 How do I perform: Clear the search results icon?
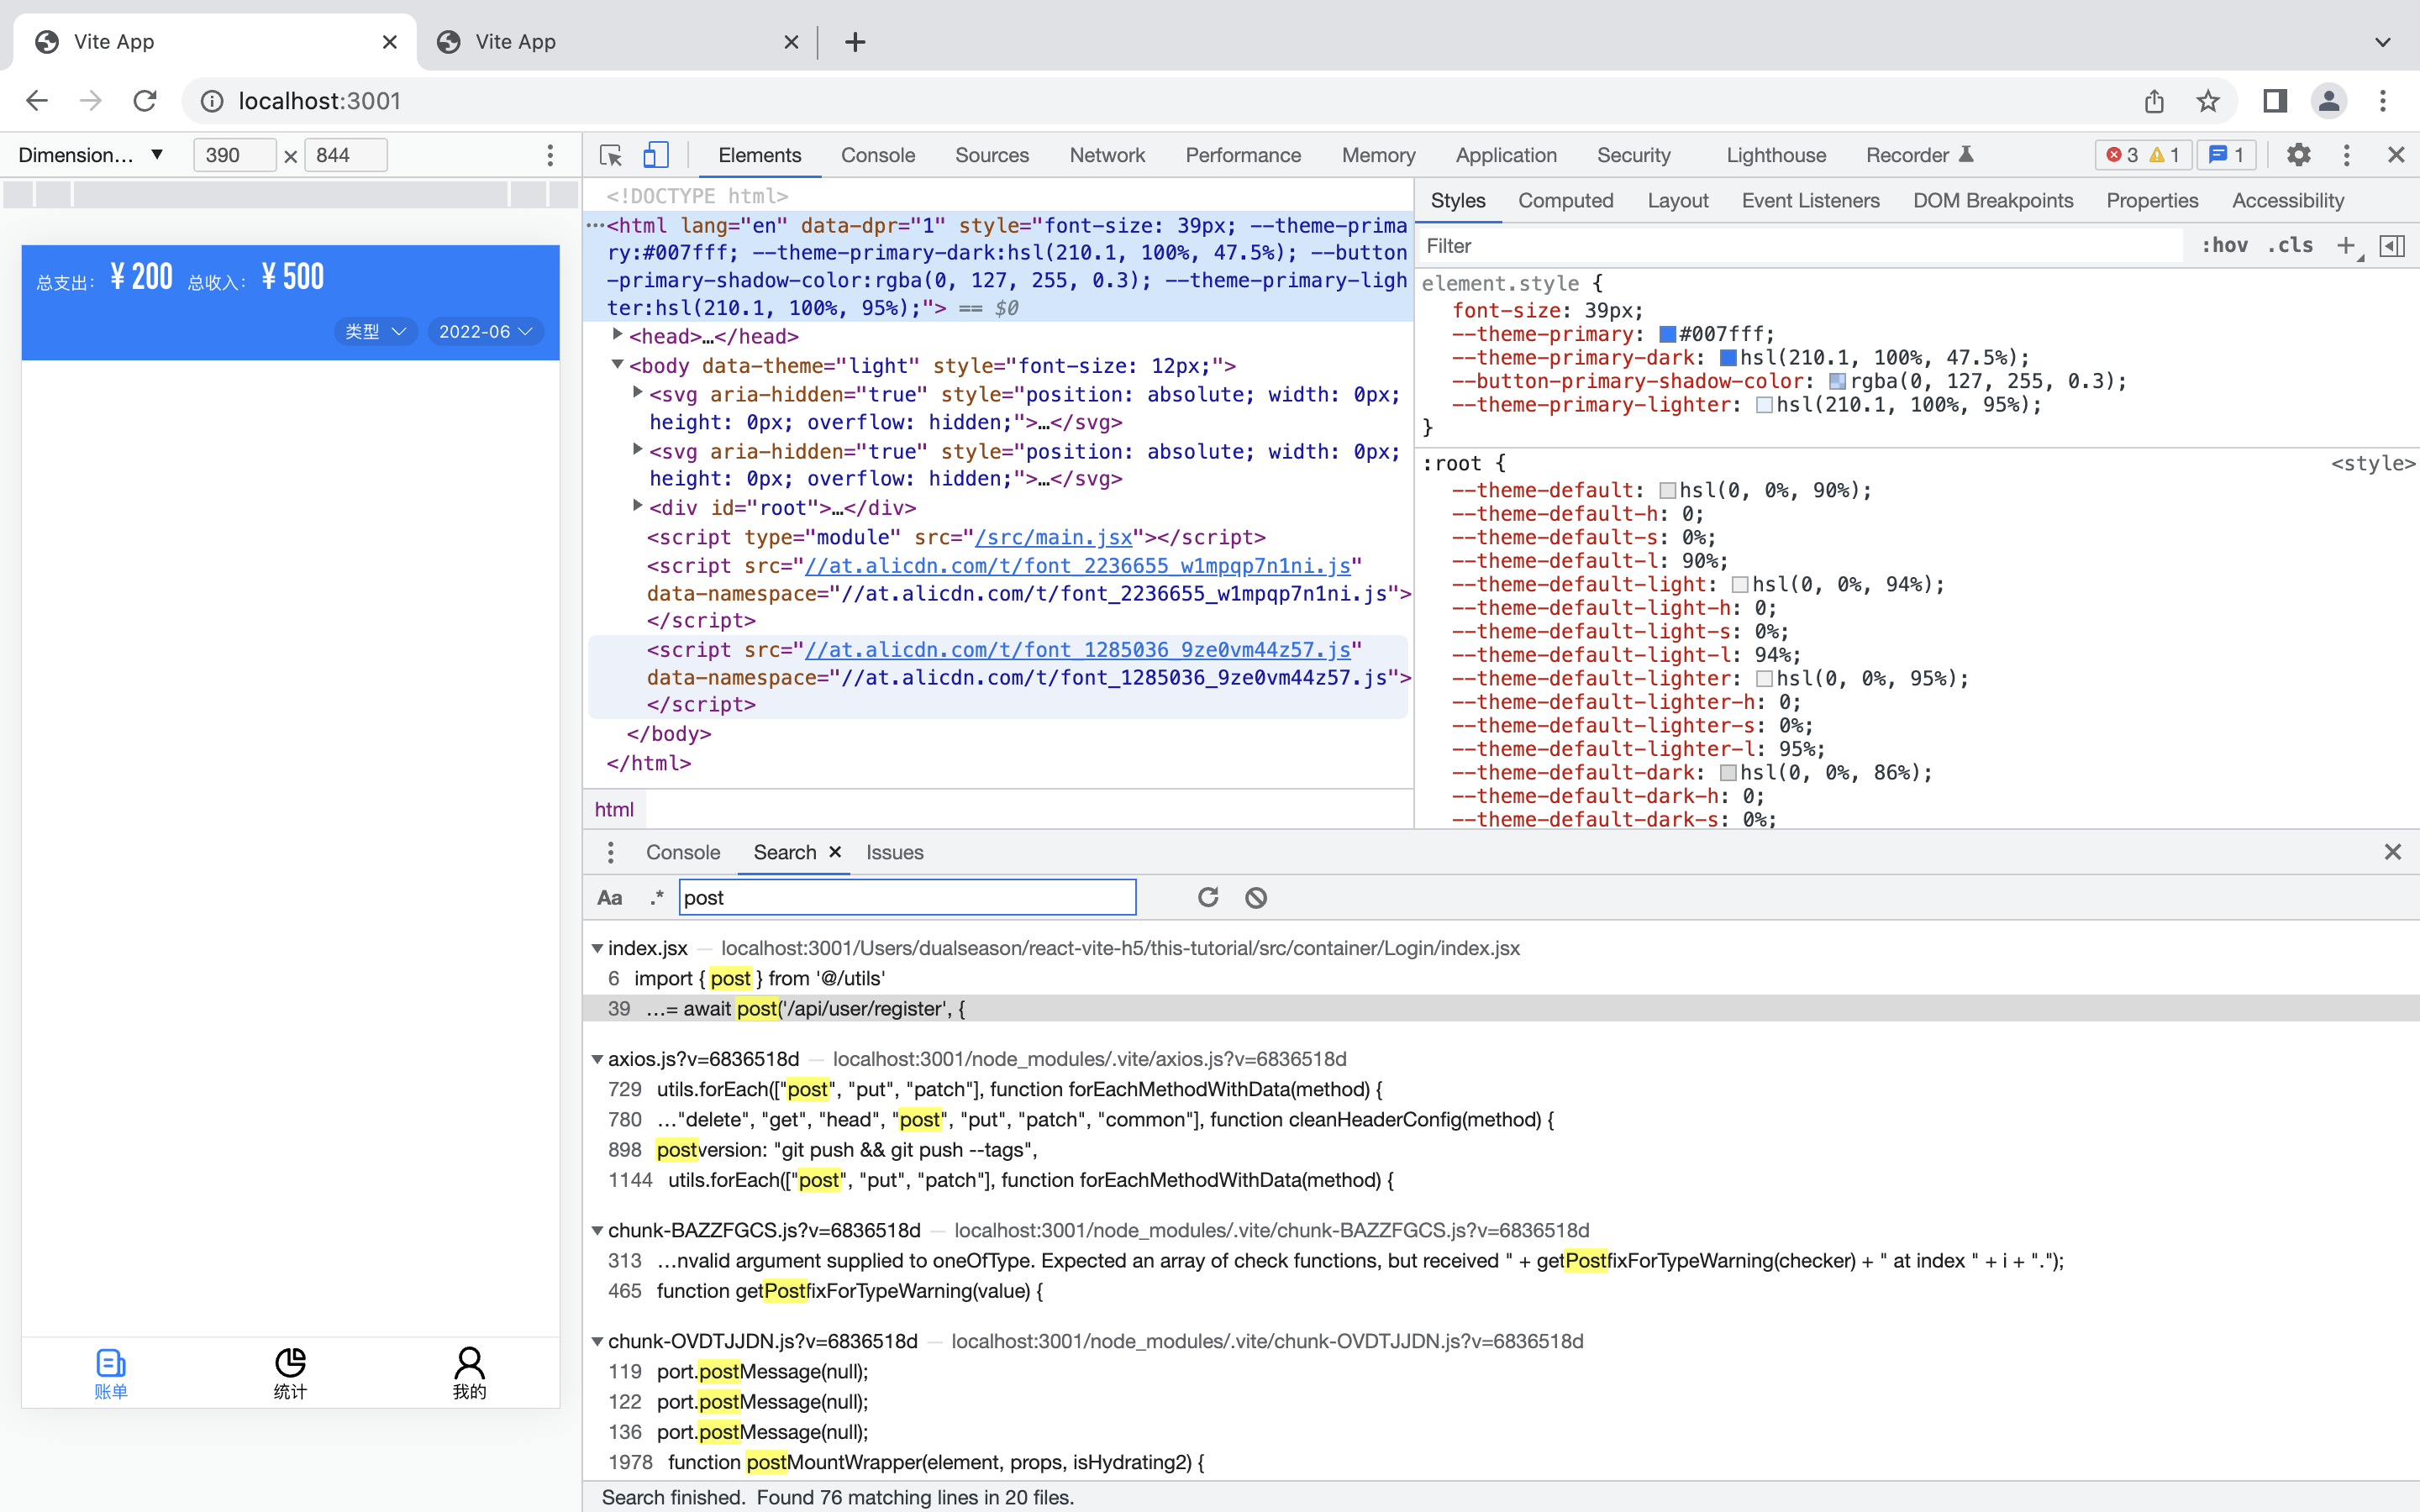[1256, 897]
